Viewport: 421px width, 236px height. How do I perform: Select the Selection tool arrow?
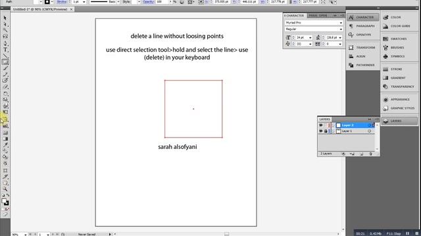point(5,18)
